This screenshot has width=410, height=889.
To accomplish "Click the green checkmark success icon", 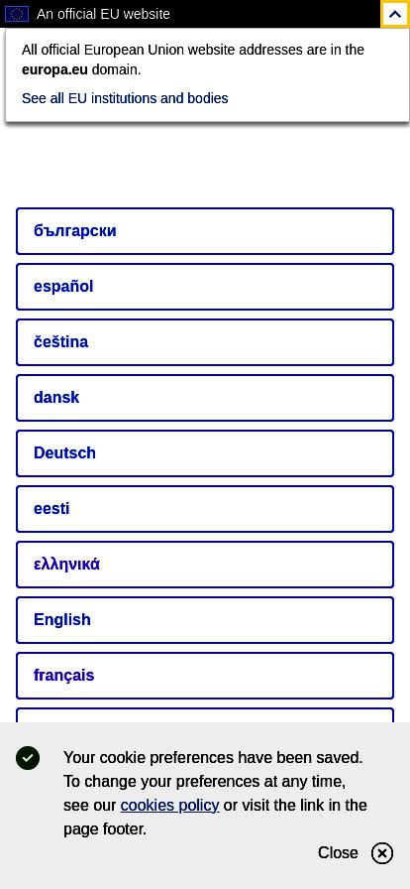I will click(28, 758).
